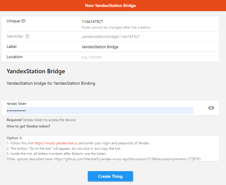The height and width of the screenshot is (185, 226).
Task: Click the Yandex Token field label
Action: (16, 104)
